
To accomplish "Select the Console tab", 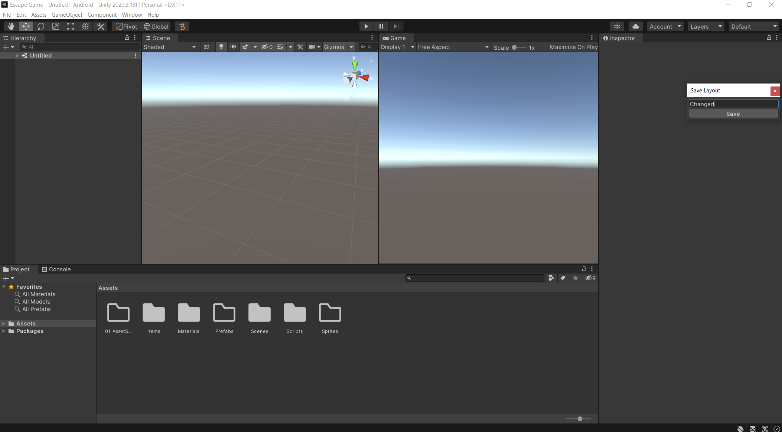I will pos(59,269).
